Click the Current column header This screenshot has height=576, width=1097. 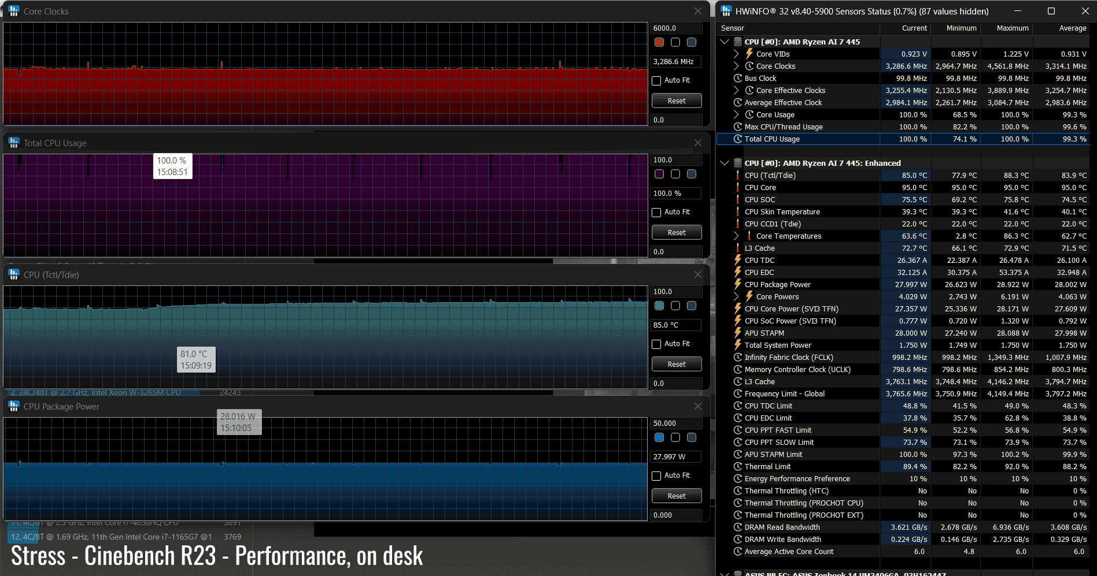pyautogui.click(x=906, y=28)
